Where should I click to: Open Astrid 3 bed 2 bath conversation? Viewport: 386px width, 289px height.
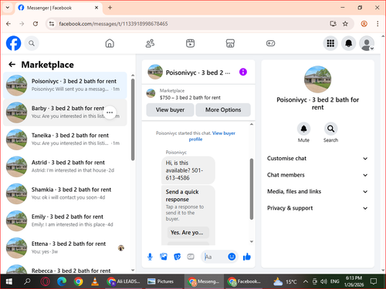(x=65, y=166)
